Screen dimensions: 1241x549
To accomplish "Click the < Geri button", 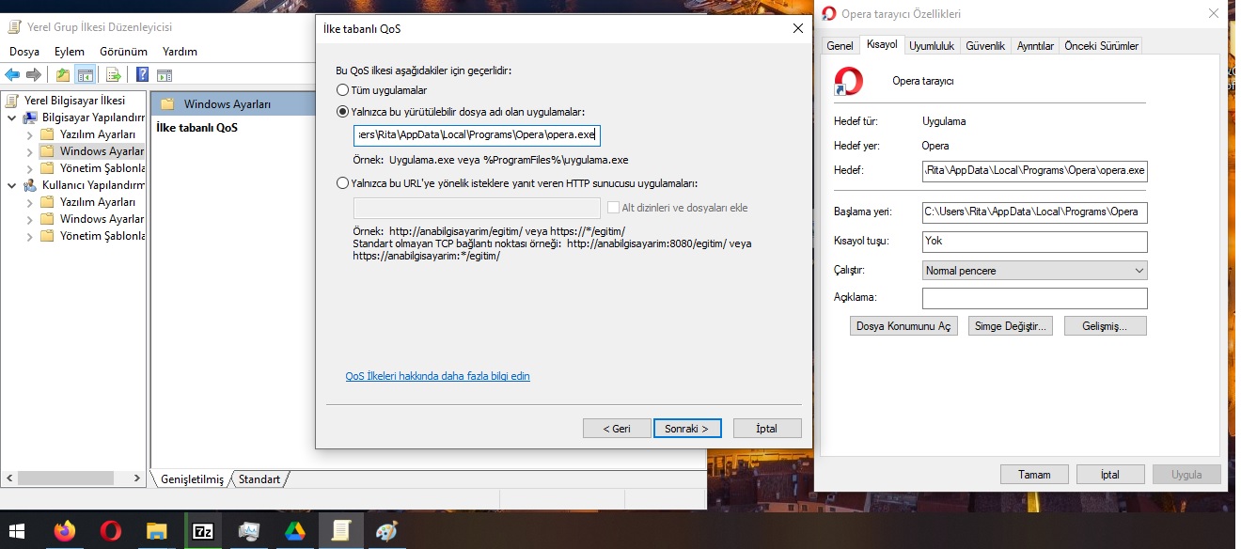I will pyautogui.click(x=617, y=429).
